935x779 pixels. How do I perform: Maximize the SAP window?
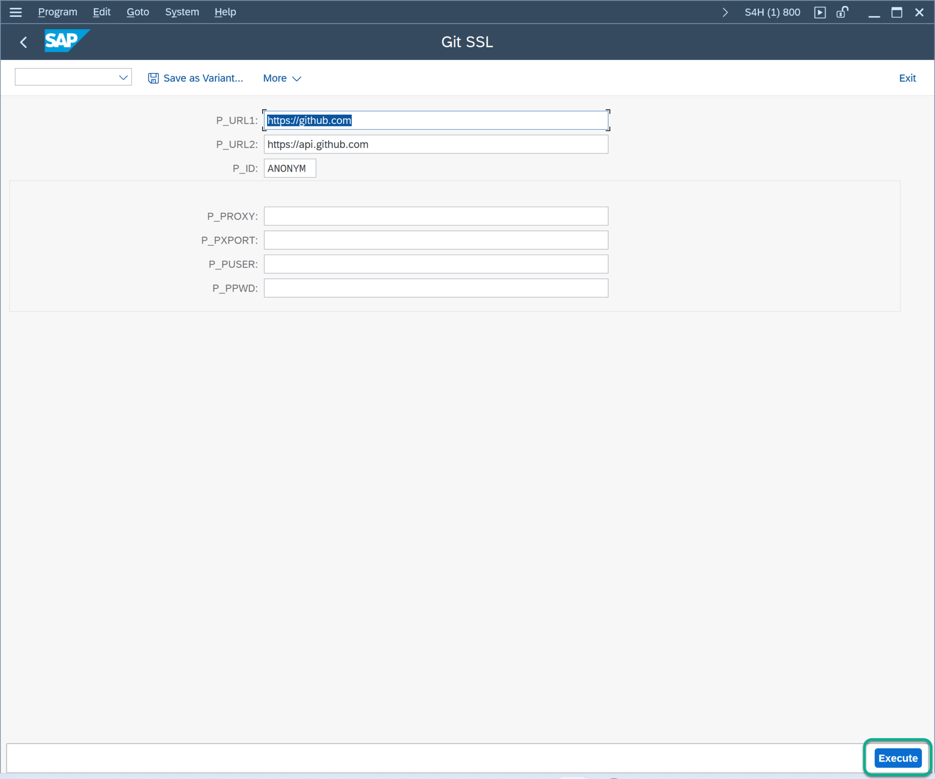click(x=897, y=12)
